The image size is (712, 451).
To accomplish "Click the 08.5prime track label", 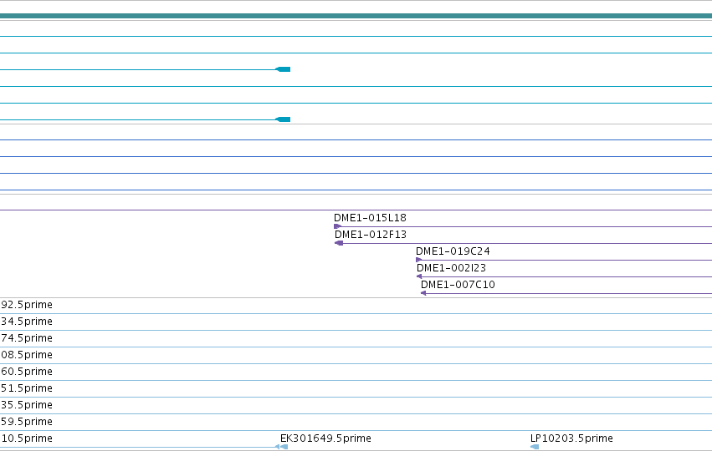I will (27, 355).
